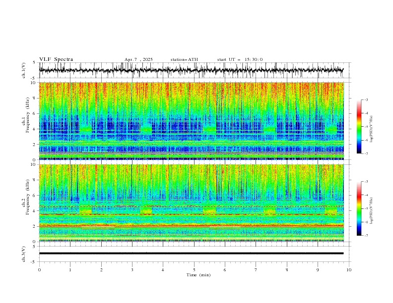Click the "station=ATH" header label
The width and height of the screenshot is (393, 303).
coord(184,59)
